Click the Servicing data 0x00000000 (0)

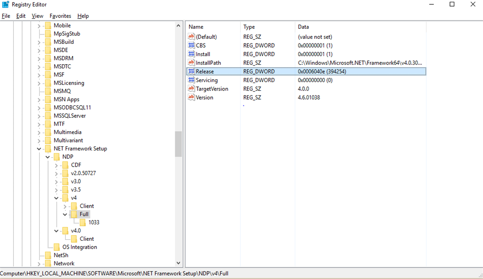315,80
